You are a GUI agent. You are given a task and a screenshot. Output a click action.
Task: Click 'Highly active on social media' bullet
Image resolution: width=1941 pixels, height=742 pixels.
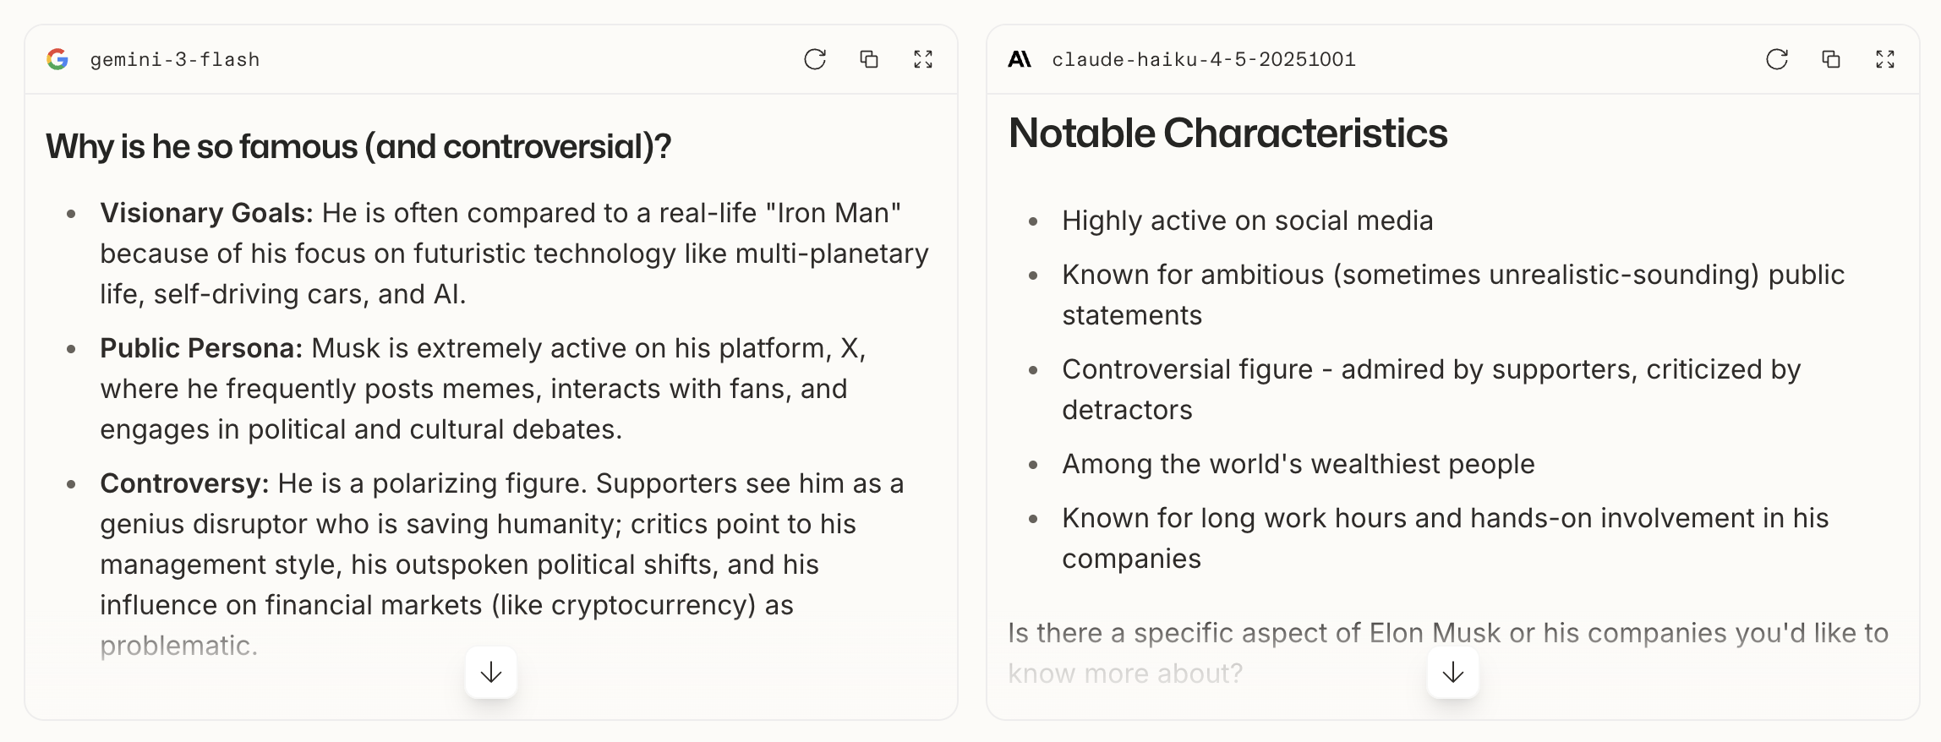[1248, 221]
